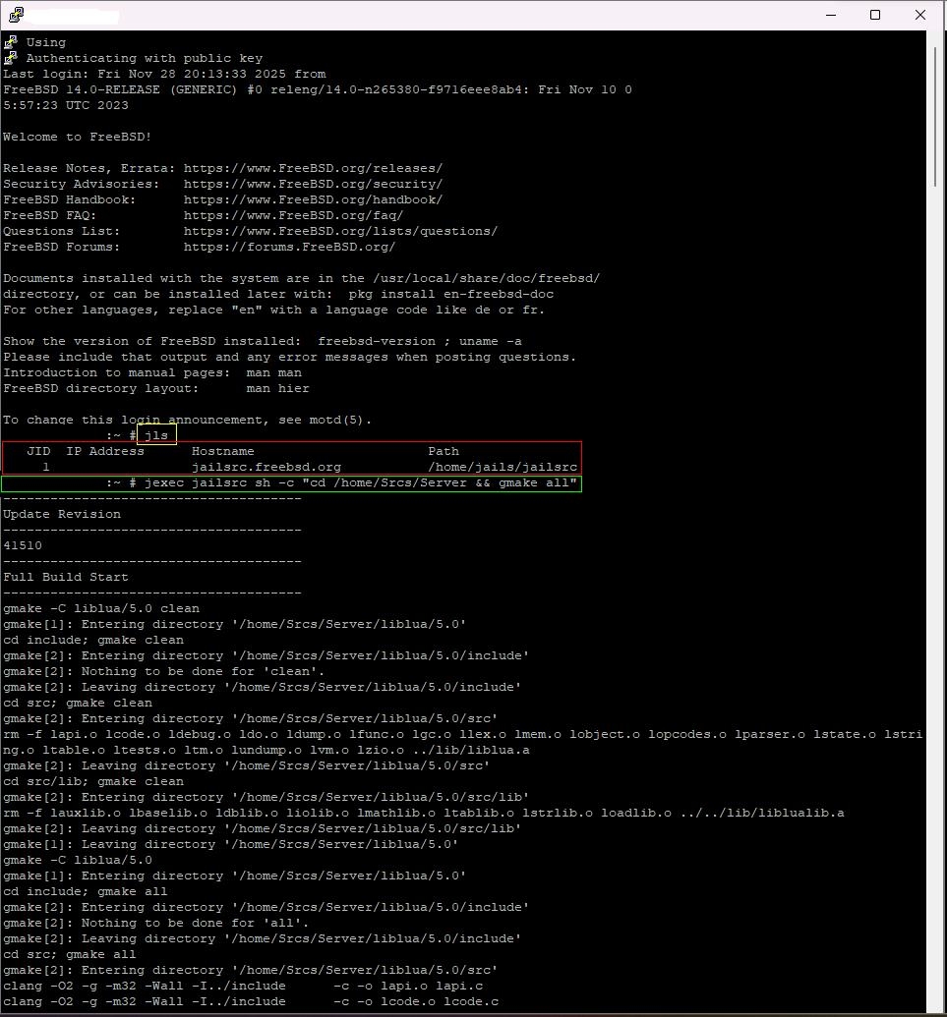Click the scrollbar down arrow

[x=934, y=1004]
